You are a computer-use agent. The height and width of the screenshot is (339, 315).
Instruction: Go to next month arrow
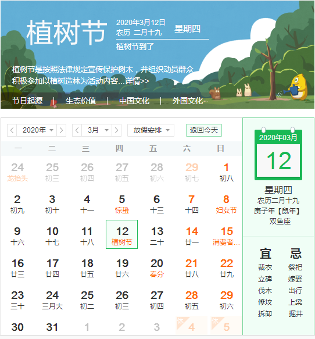(x=116, y=130)
